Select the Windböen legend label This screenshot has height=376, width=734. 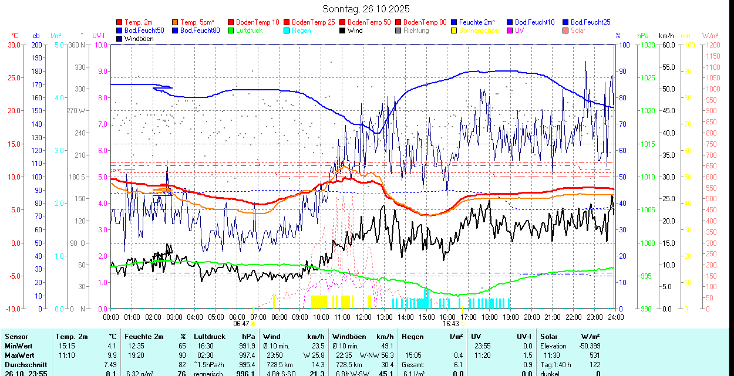140,39
